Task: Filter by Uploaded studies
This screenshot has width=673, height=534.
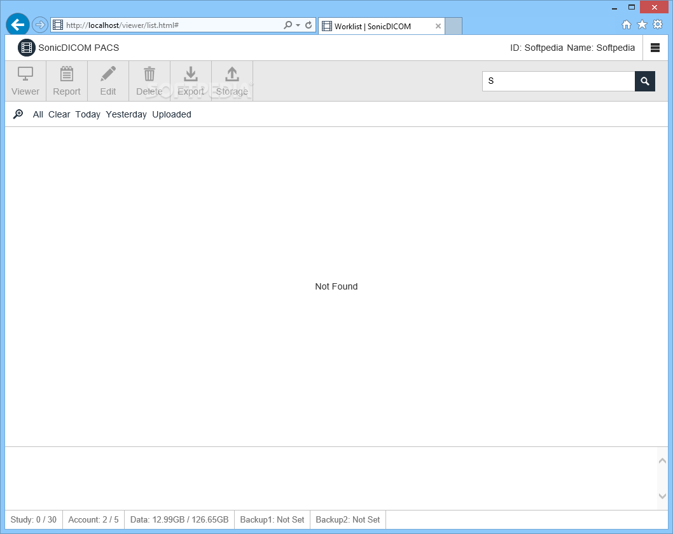Action: click(x=172, y=114)
